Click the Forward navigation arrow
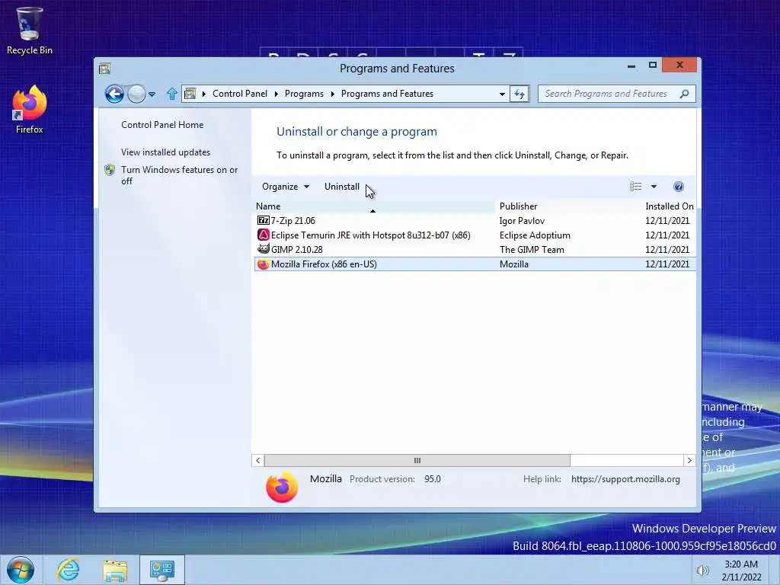780x585 pixels. coord(136,94)
